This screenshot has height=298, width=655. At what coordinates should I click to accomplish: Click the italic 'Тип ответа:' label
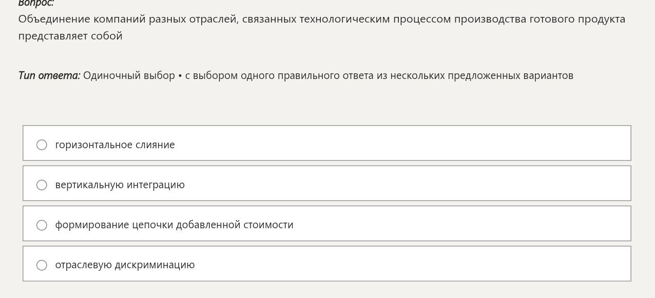pyautogui.click(x=49, y=76)
